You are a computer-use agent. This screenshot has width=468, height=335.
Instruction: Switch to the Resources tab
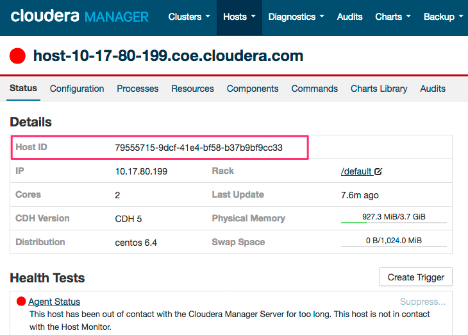(192, 89)
